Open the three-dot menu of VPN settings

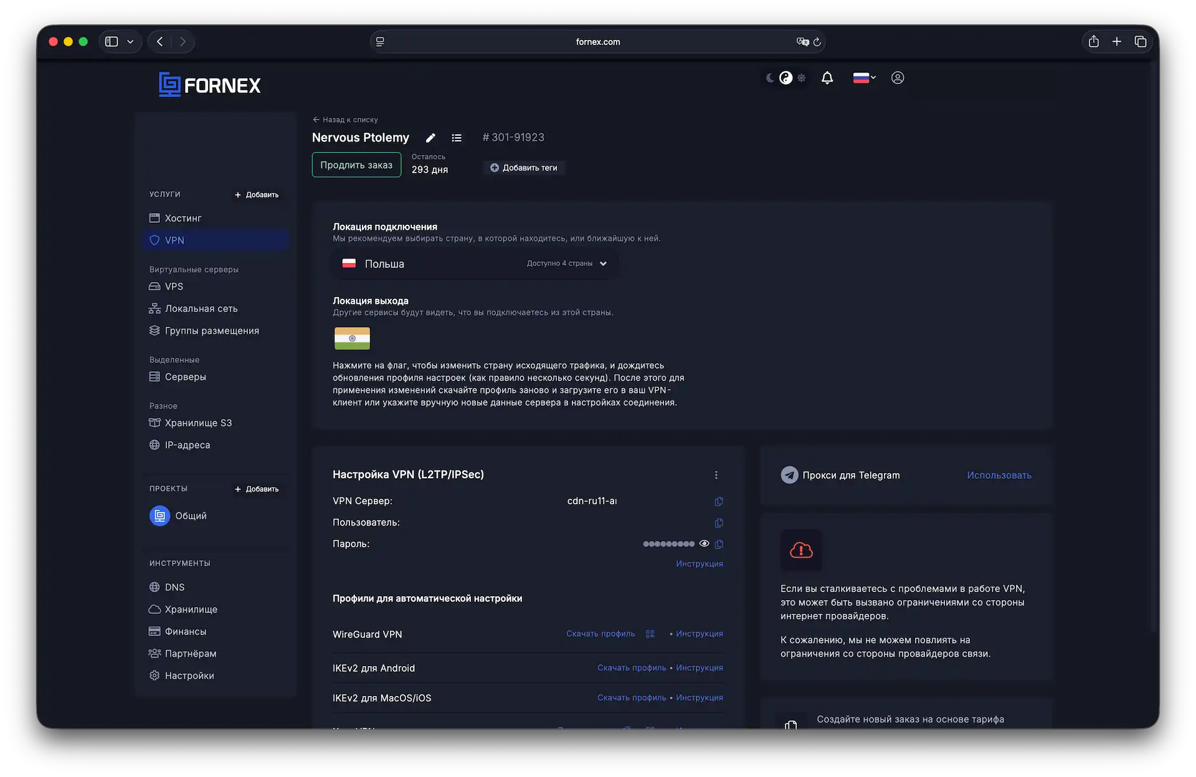[x=716, y=474]
